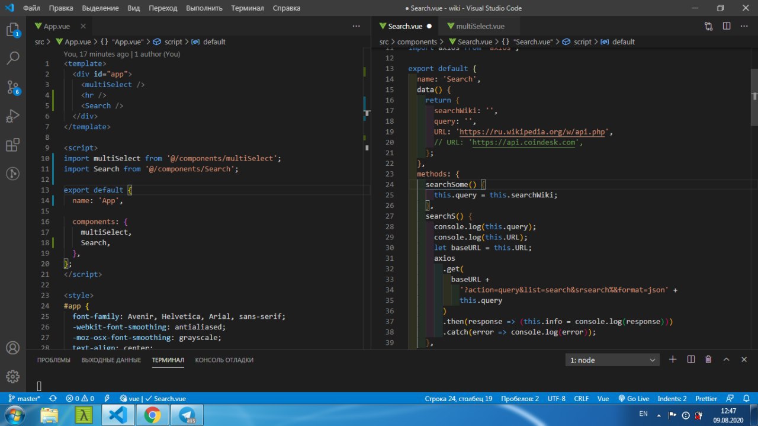This screenshot has width=758, height=426.
Task: Switch to the Search.vue tab
Action: (x=405, y=26)
